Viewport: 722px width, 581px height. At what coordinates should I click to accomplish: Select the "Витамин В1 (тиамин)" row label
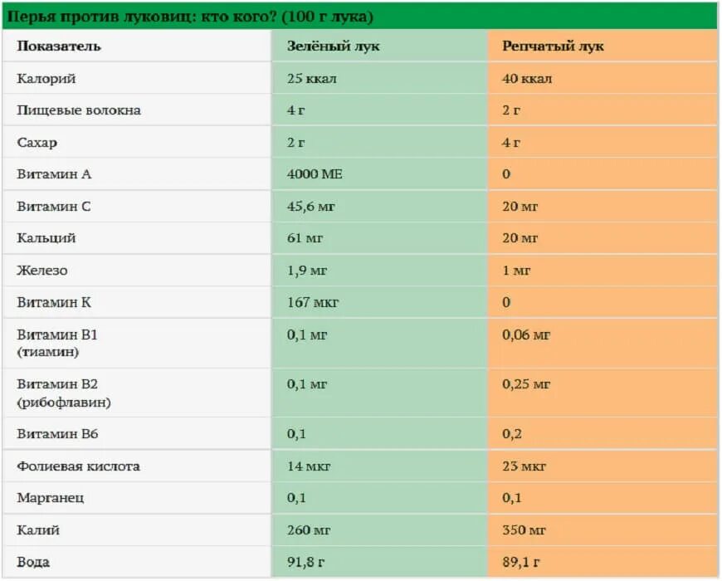pyautogui.click(x=57, y=343)
